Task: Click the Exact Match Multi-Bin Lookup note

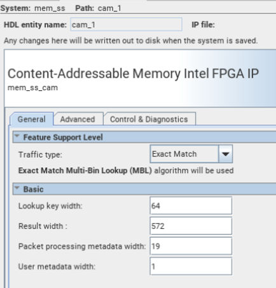Action: coord(126,170)
